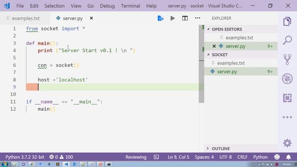Click line number 11 in the gutter

coord(13,102)
